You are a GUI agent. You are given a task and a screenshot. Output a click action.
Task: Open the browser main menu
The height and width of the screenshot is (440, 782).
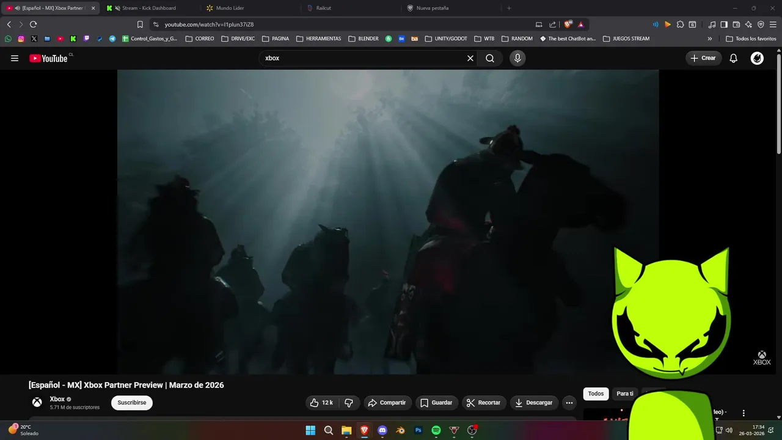click(773, 24)
